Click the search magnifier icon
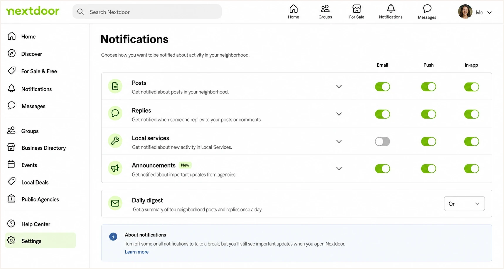Viewport: 504px width, 269px height. [x=80, y=12]
